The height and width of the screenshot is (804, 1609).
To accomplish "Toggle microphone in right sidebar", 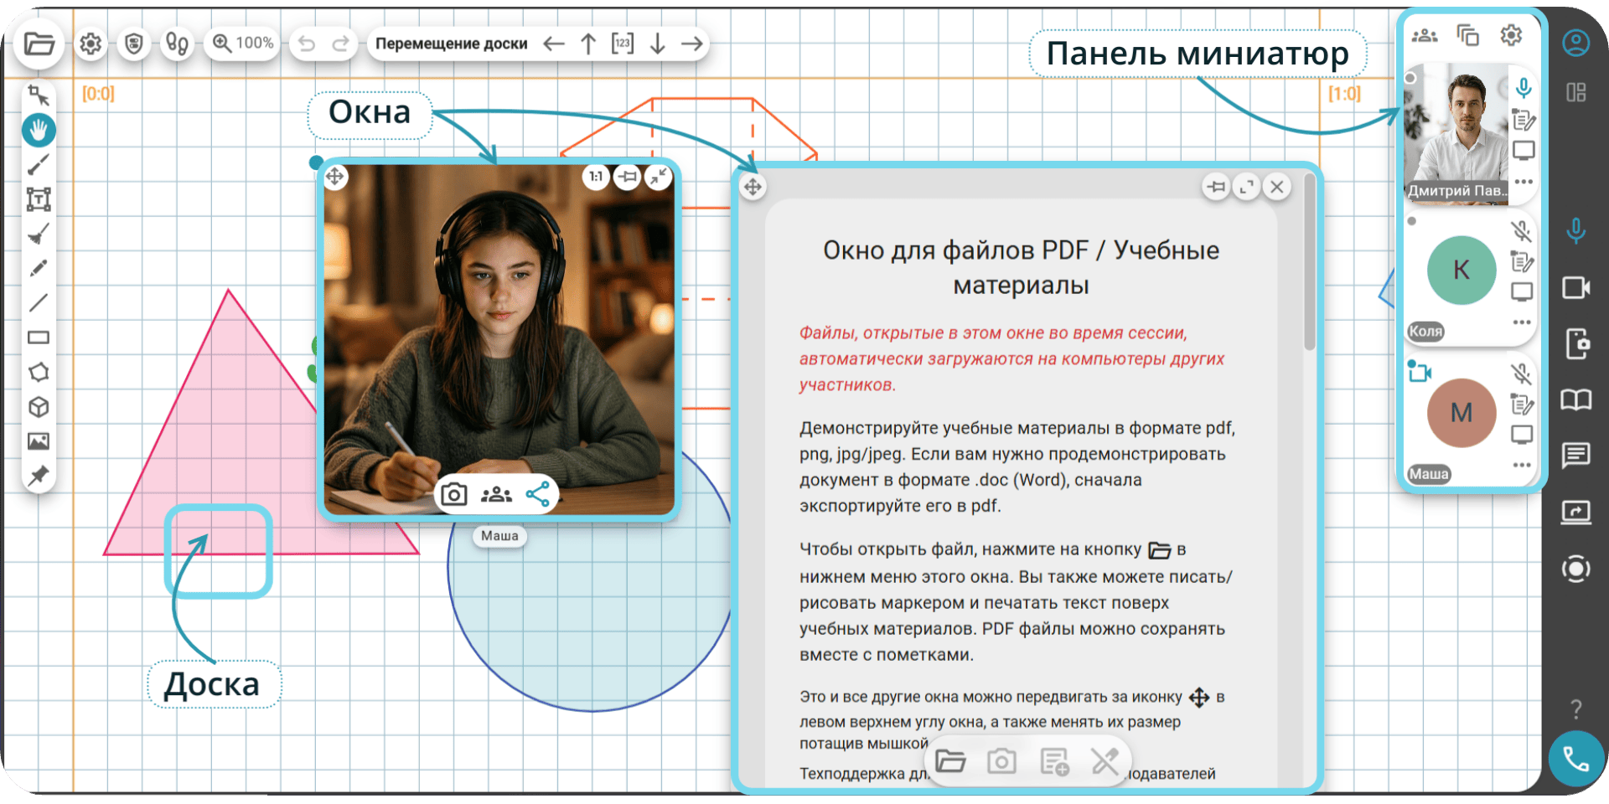I will coord(1576,231).
